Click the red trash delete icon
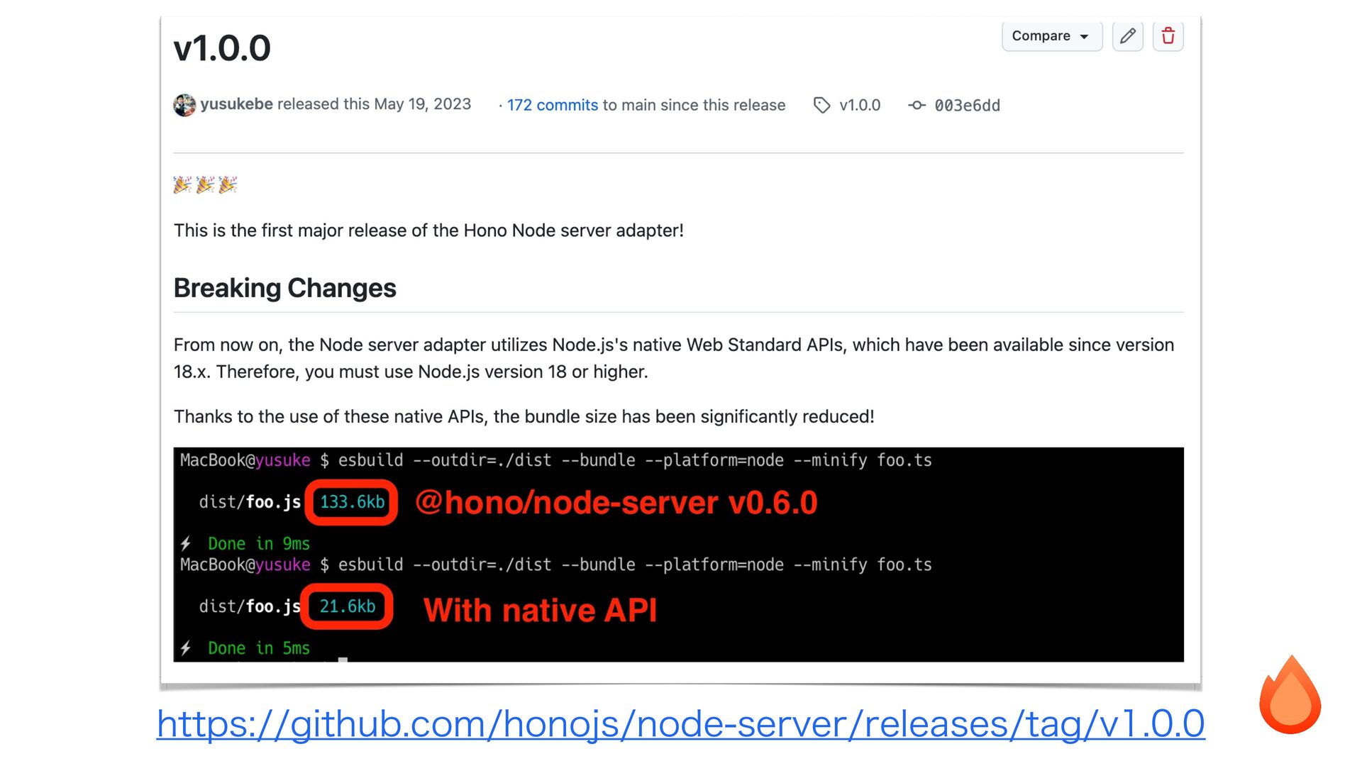Screen dimensions: 1362x766 click(x=1168, y=36)
